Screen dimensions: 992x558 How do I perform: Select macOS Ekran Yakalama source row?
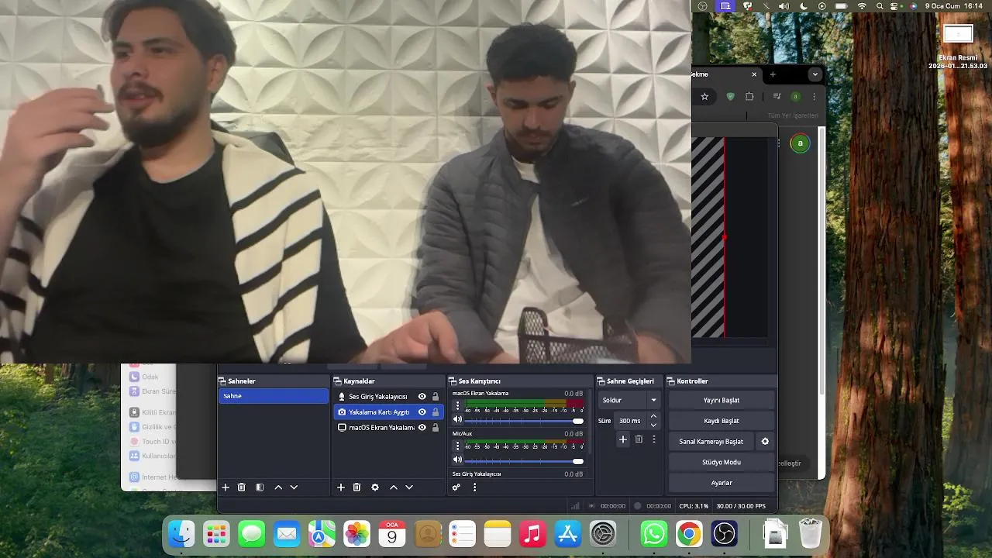[387, 428]
